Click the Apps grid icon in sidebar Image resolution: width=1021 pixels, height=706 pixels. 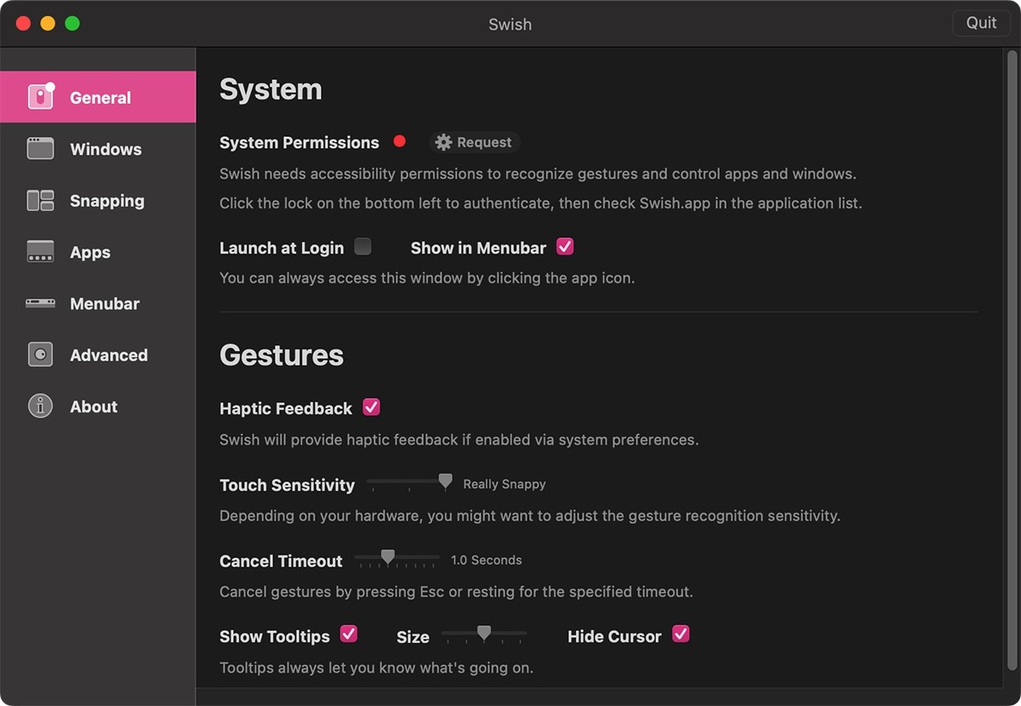[40, 252]
